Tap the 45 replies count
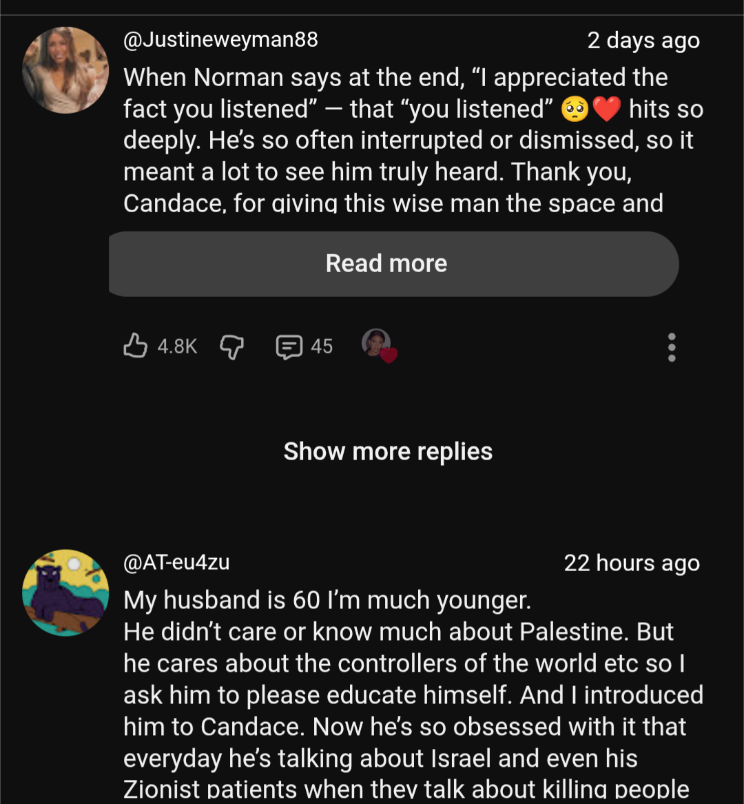This screenshot has height=804, width=744. pos(321,347)
